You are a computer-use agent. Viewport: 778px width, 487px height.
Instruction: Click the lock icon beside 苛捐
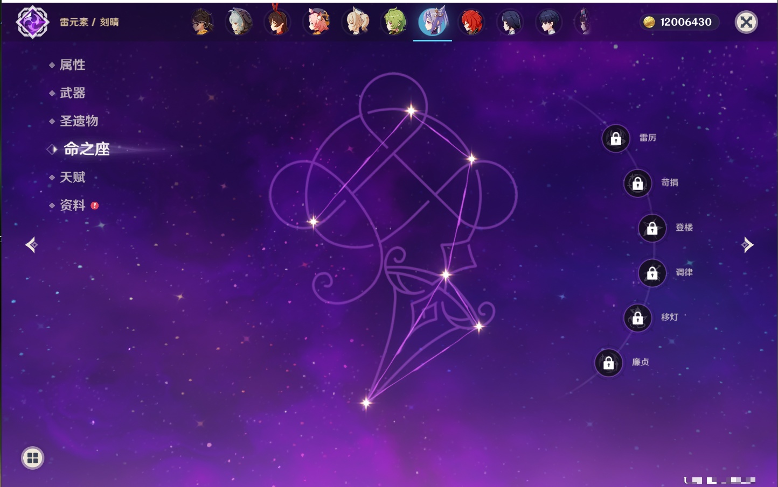638,183
